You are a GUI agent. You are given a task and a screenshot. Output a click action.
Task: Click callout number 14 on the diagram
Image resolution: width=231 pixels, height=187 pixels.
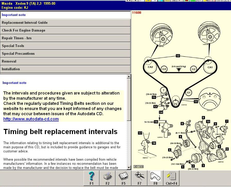(161, 112)
